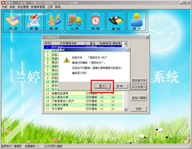
Task: Open the 收费 charge coins icon
Action: click(x=55, y=21)
